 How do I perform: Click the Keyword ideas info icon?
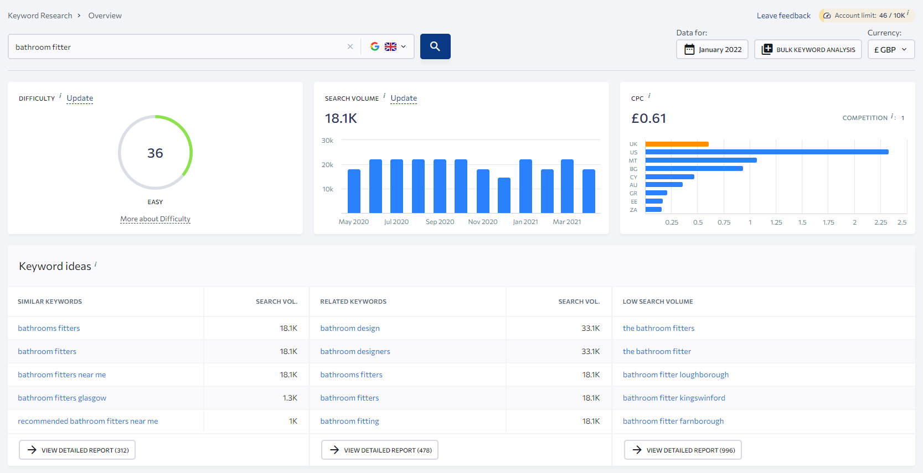point(95,264)
